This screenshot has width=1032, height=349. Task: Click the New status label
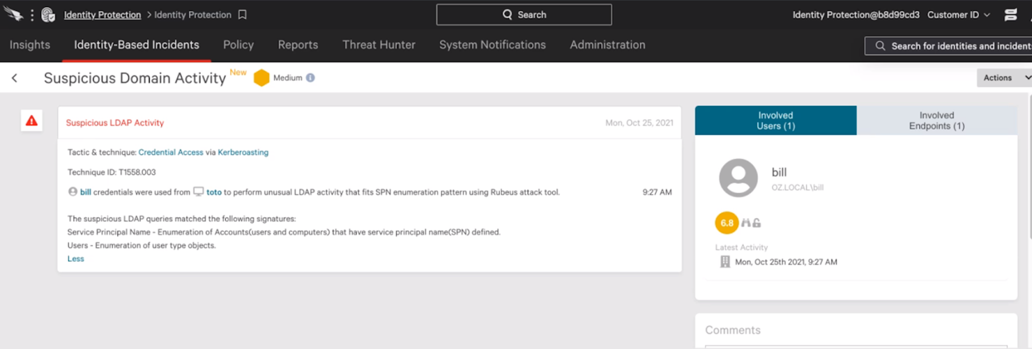click(238, 72)
